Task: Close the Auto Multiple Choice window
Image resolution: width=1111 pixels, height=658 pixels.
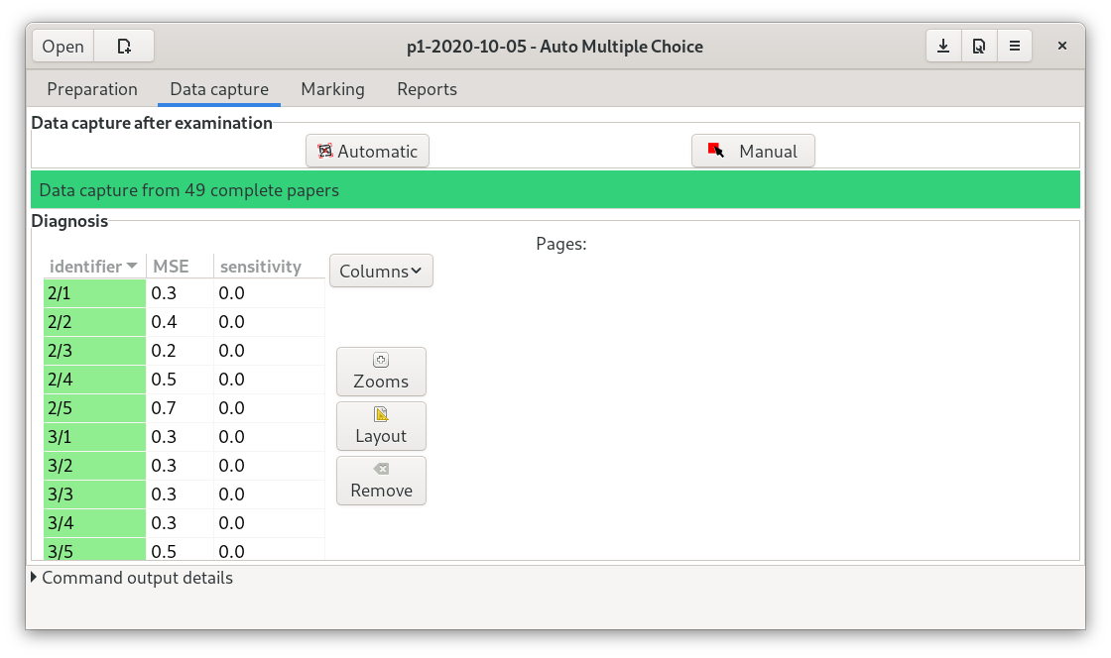Action: click(x=1061, y=47)
